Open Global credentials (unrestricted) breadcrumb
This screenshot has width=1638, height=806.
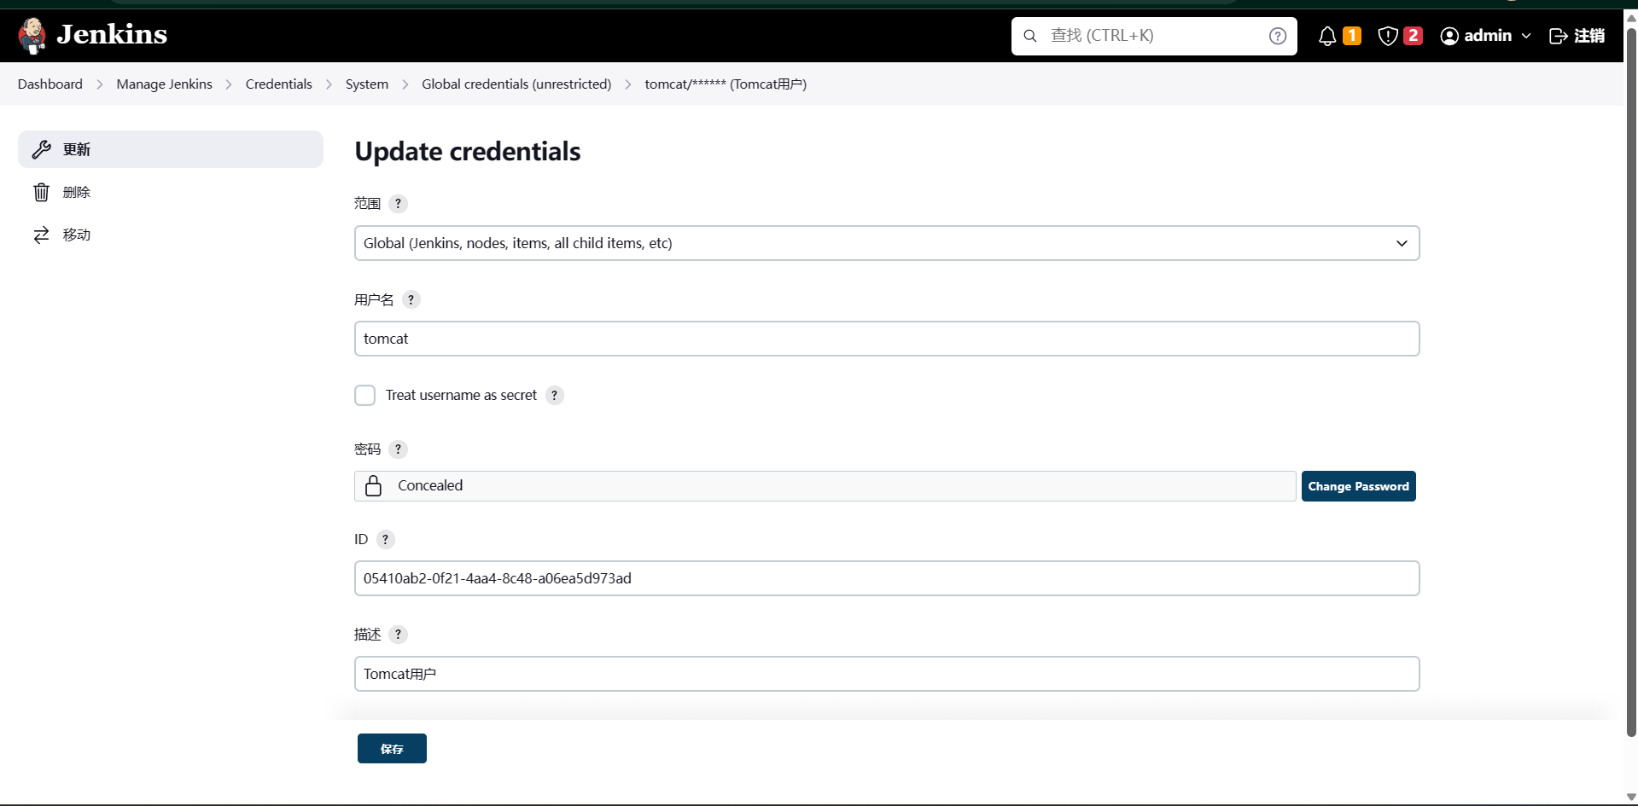[516, 84]
